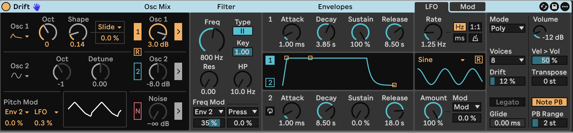Show envelope 2 in the display

tap(270, 83)
